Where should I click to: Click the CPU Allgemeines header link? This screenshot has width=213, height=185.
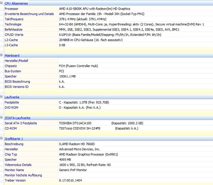[x=16, y=3]
